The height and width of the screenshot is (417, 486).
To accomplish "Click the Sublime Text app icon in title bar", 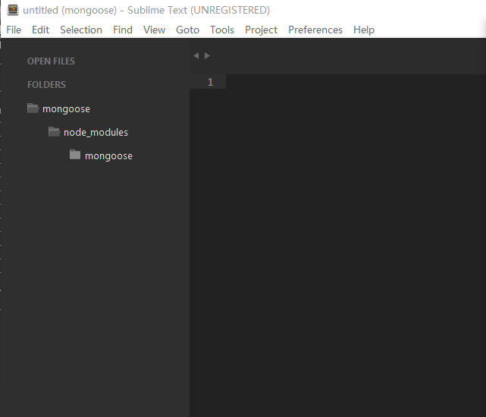I will [x=13, y=10].
